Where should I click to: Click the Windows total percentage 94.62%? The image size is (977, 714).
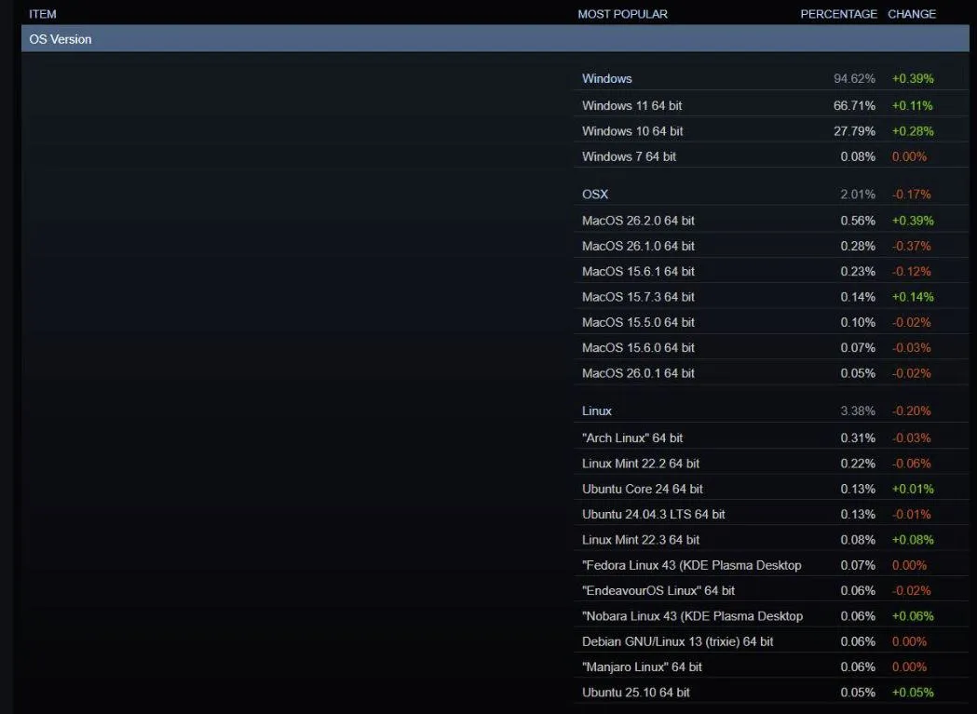point(854,78)
